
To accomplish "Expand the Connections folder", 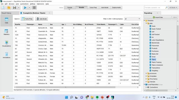I will (146, 87).
